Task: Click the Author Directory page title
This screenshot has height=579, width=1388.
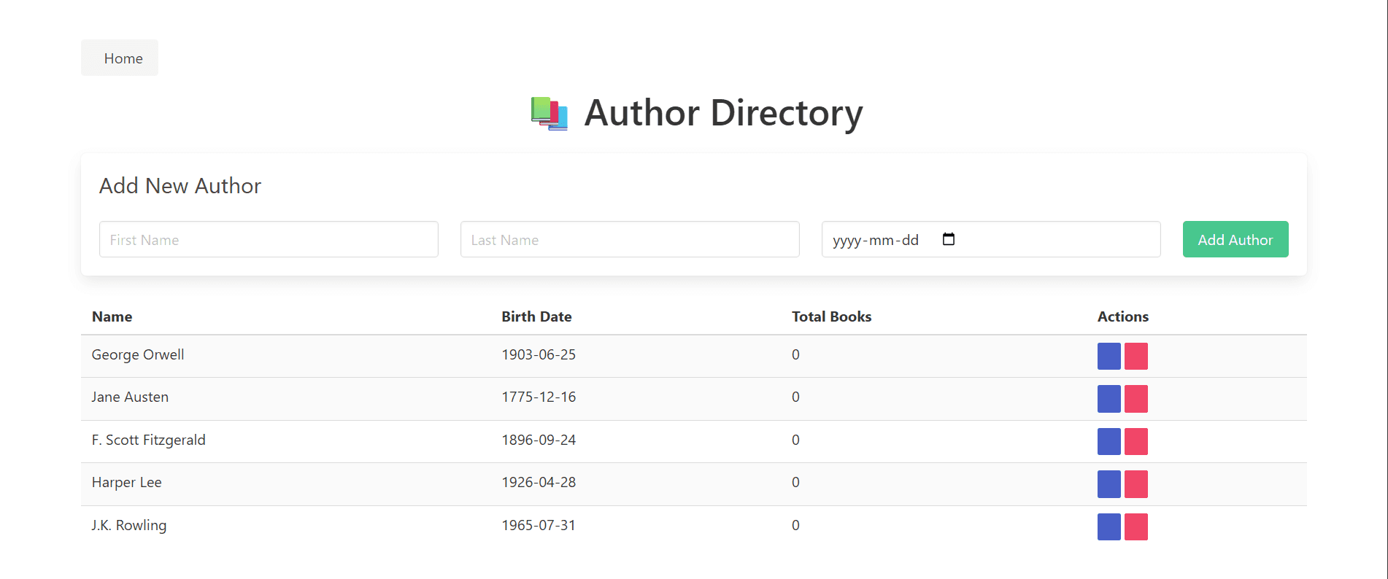Action: coord(723,113)
